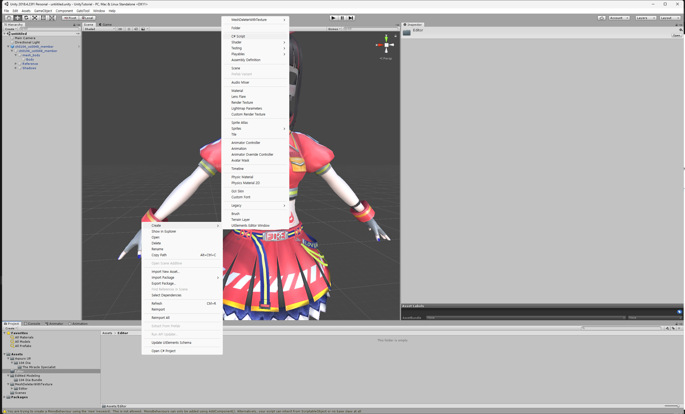Select the Scale tool
This screenshot has width=685, height=414.
pyautogui.click(x=35, y=17)
